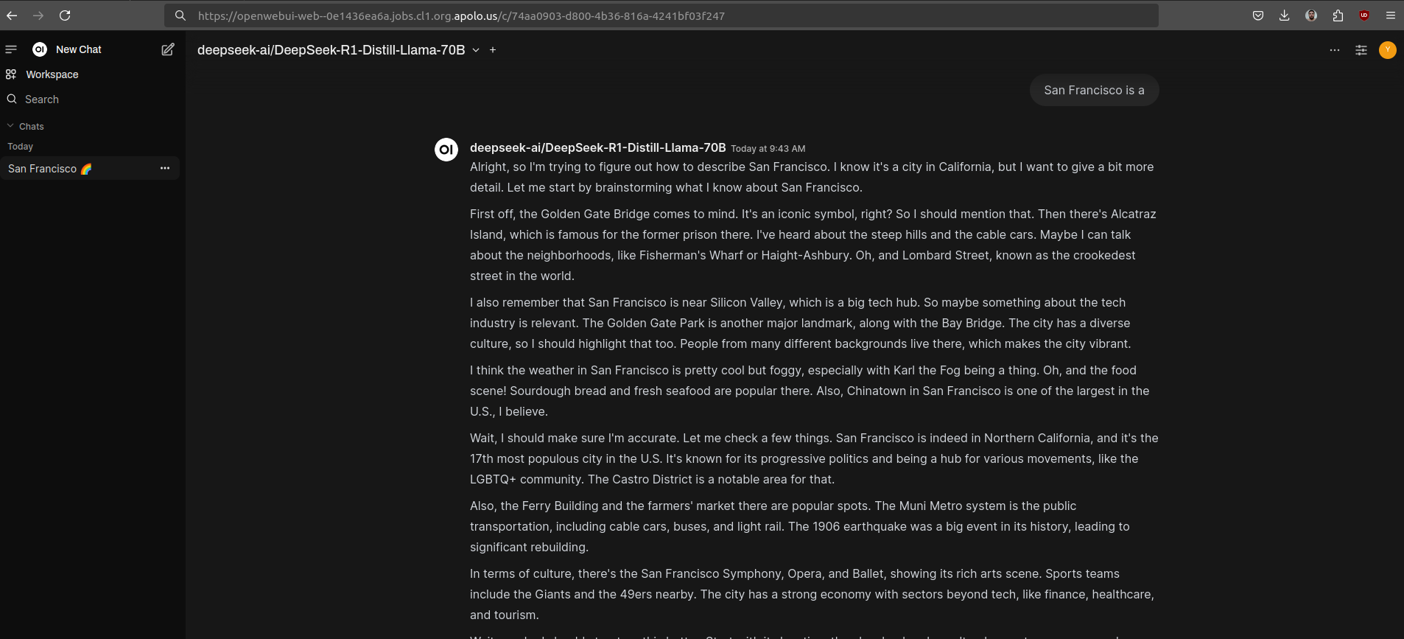Focus the browser URL address field
The width and height of the screenshot is (1404, 639).
pyautogui.click(x=661, y=15)
